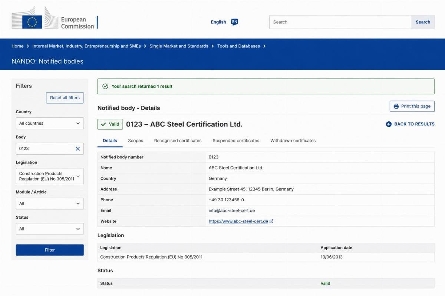Click the heading 0123 – ABC Steel Certification Ltd.
This screenshot has height=296, width=445.
pos(184,124)
